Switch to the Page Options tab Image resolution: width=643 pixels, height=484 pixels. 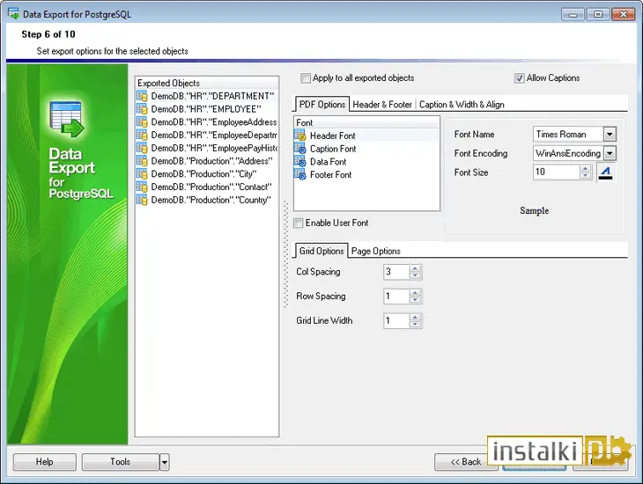[375, 251]
